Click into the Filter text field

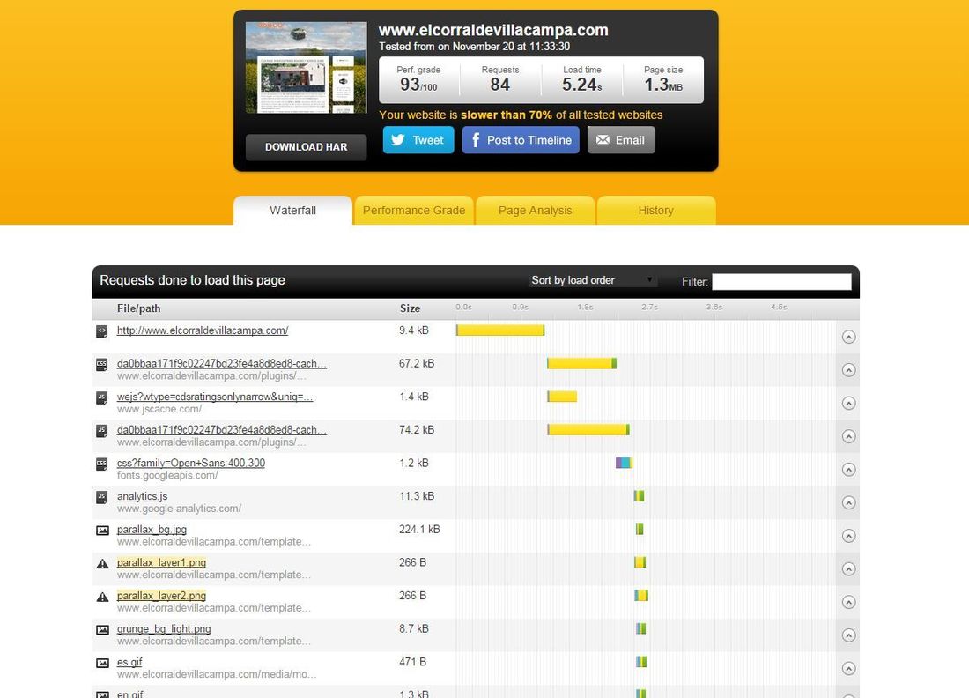781,282
